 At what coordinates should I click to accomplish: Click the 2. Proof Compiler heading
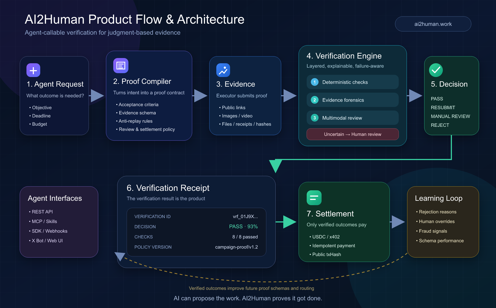[x=142, y=81]
